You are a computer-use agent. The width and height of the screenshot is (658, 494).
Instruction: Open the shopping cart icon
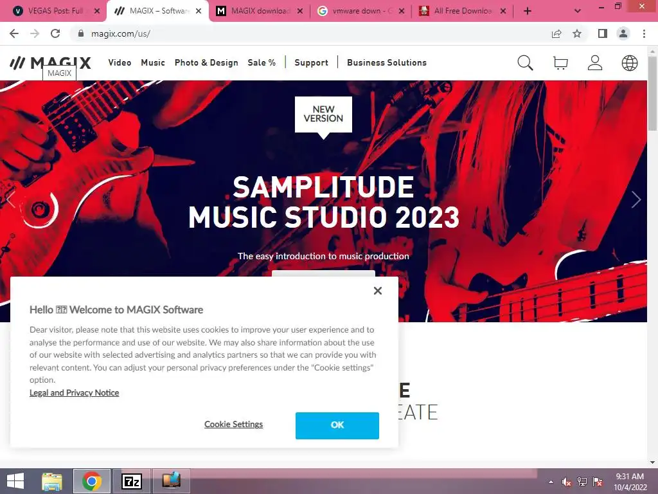560,63
